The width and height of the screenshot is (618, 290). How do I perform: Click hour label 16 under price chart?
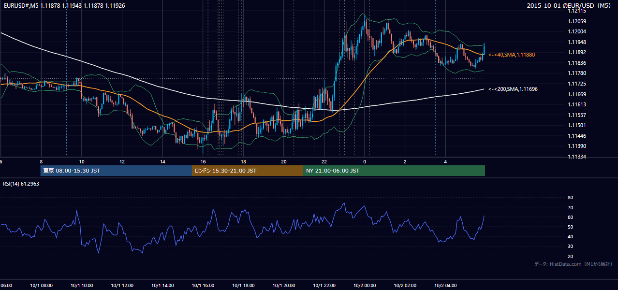203,162
